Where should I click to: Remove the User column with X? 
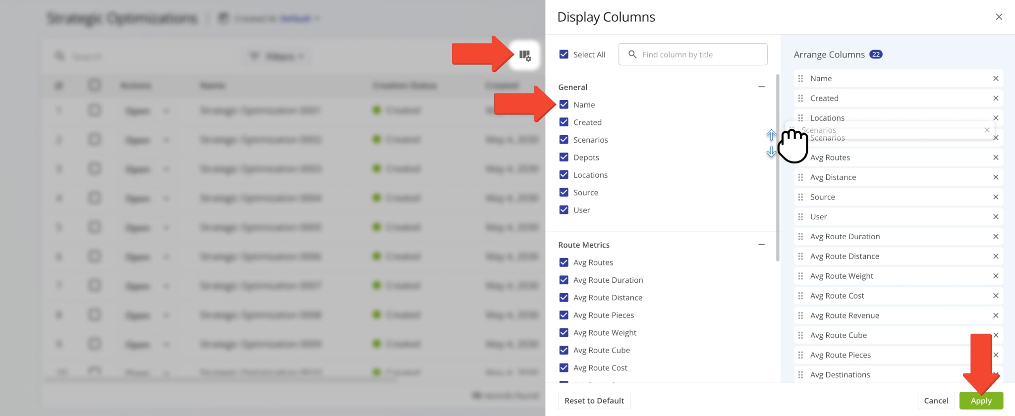coord(995,217)
